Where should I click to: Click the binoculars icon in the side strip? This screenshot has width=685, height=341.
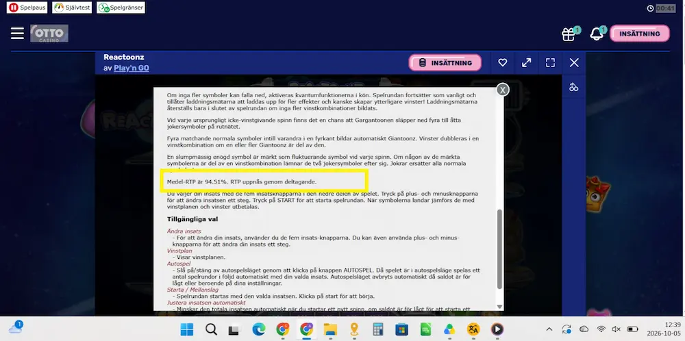click(x=573, y=88)
